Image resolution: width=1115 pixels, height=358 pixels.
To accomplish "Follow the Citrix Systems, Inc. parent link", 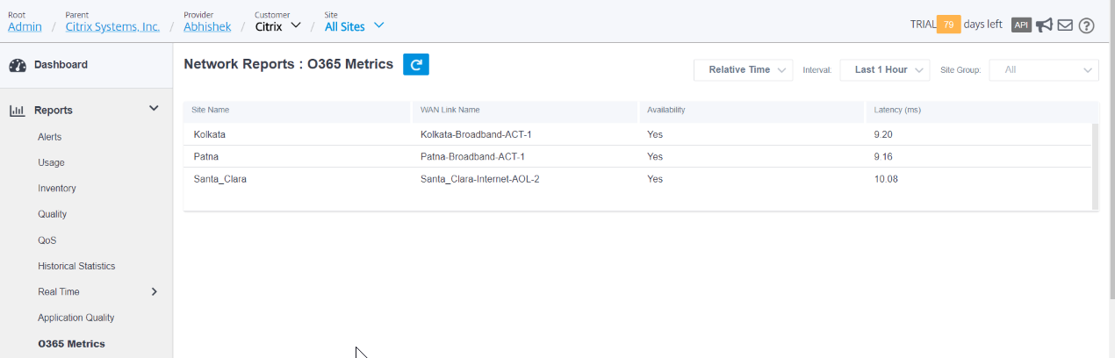I will [x=113, y=26].
